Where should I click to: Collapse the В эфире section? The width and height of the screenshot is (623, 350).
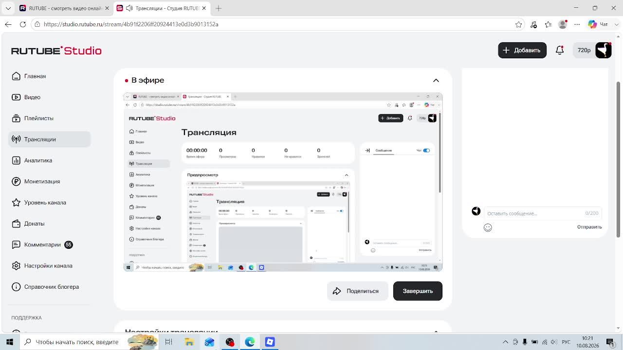click(x=436, y=80)
